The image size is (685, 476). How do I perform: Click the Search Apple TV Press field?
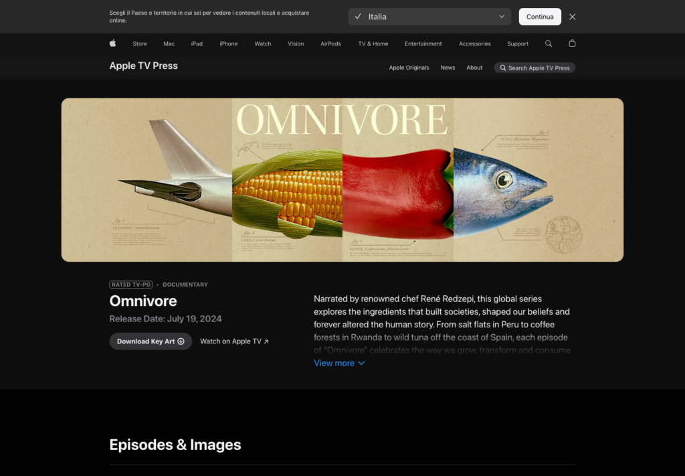click(x=534, y=68)
